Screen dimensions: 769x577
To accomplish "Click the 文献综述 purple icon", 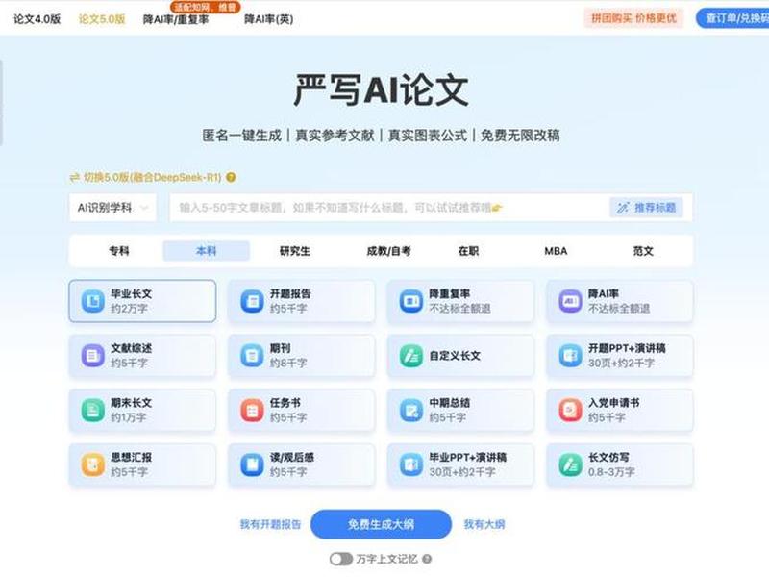I will click(x=92, y=356).
